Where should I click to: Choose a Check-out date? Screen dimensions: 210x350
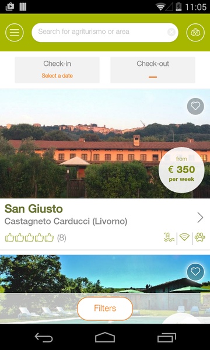tap(153, 70)
